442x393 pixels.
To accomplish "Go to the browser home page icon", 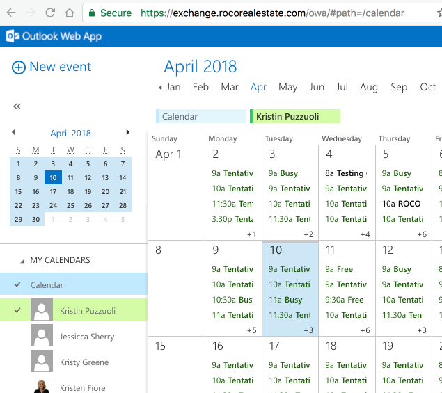I will point(70,13).
